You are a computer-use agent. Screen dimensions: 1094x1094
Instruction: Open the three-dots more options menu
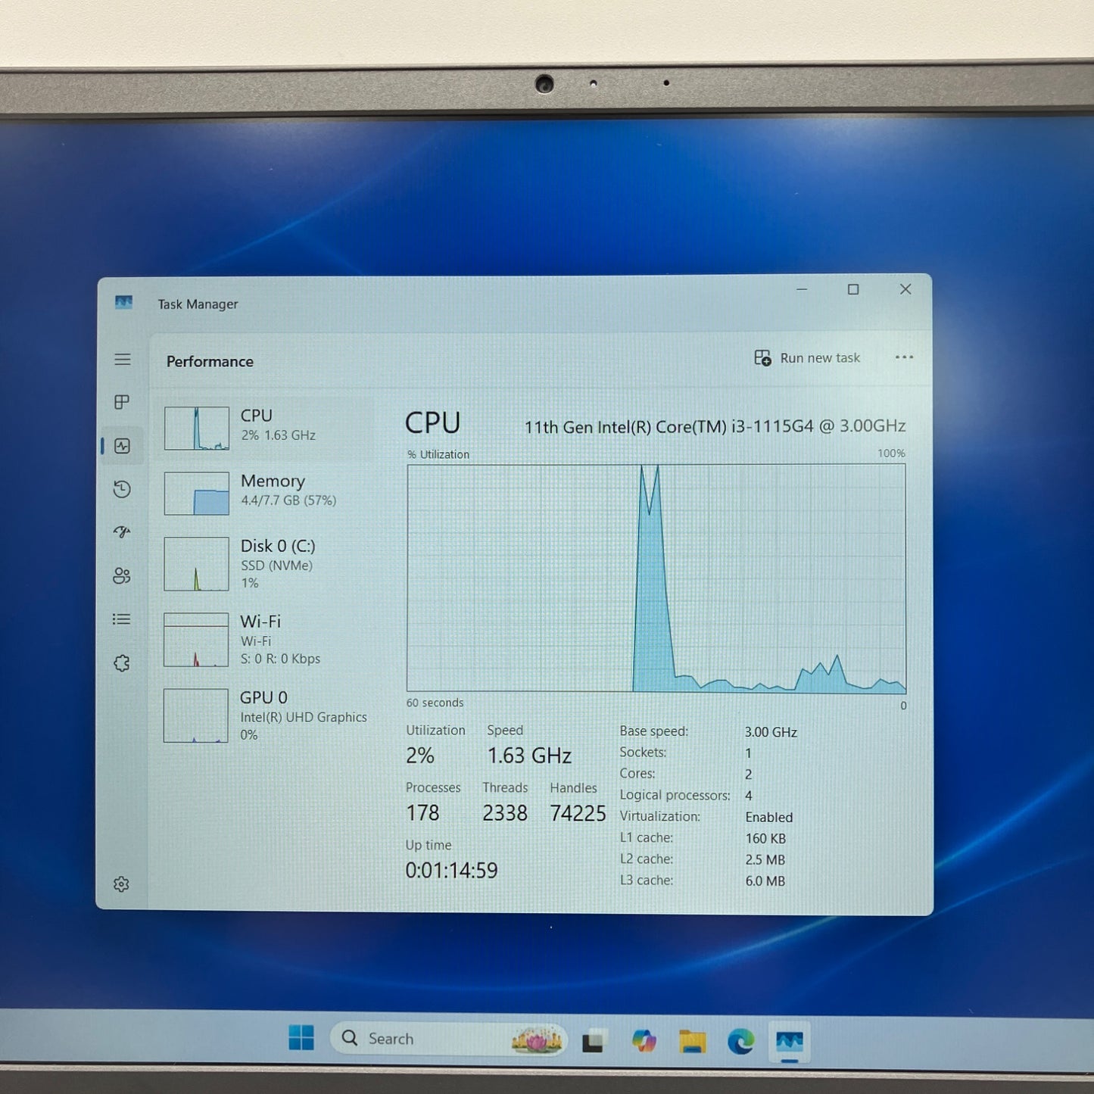pyautogui.click(x=904, y=357)
